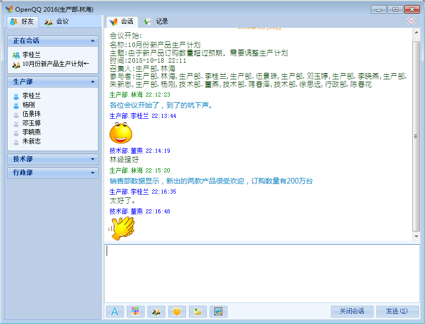The width and height of the screenshot is (425, 324).
Task: Click in the message input box
Action: pos(262,273)
